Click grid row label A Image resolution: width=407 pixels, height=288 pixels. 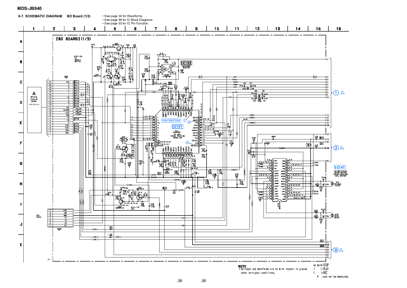[21, 41]
